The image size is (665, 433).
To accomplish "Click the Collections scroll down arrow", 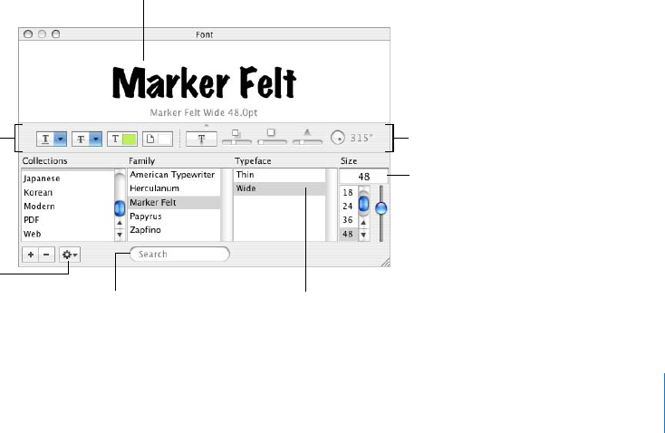I will [120, 235].
